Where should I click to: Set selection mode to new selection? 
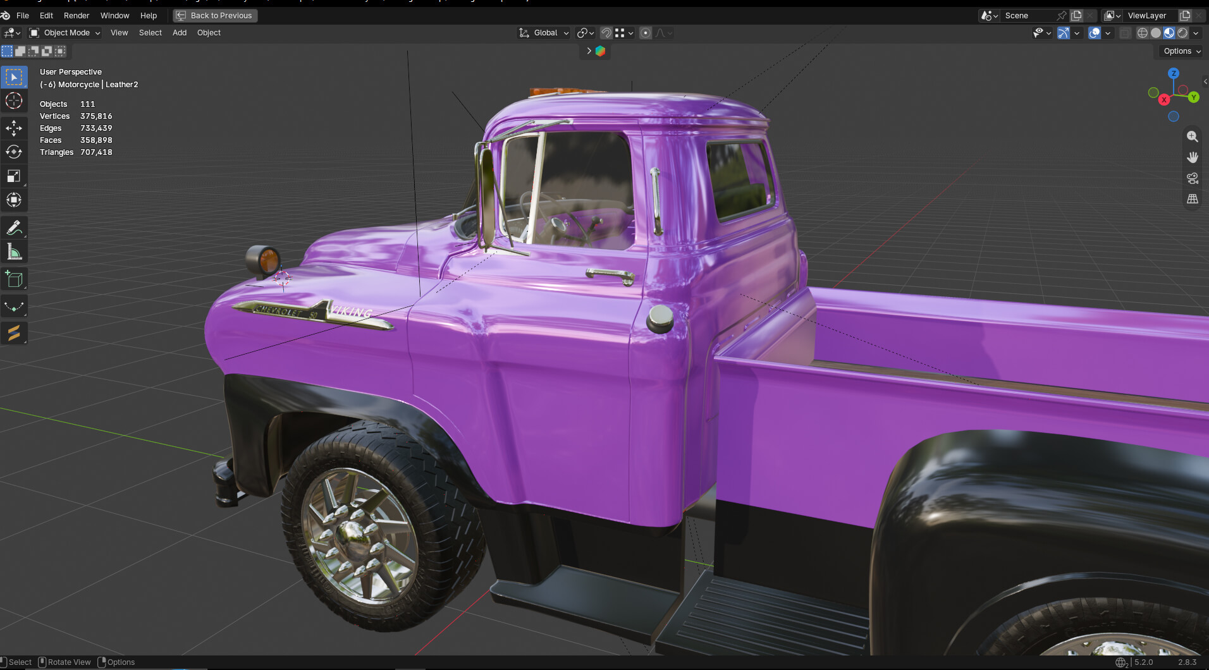click(7, 51)
